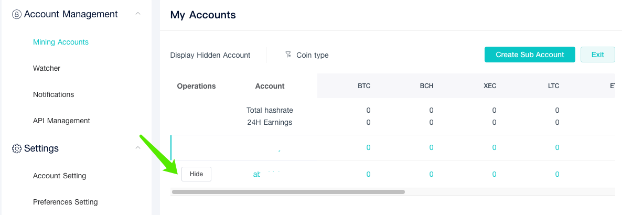This screenshot has height=215, width=622.
Task: Click the Create Sub Account button
Action: click(530, 55)
